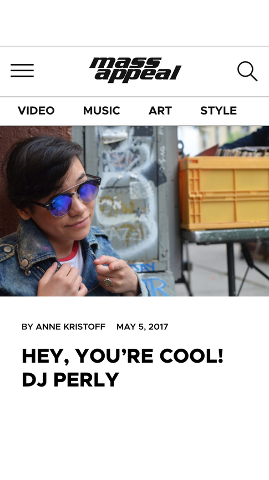Viewport: 269px width, 480px height.
Task: Click the DJ PERLY headline line
Action: [x=70, y=379]
